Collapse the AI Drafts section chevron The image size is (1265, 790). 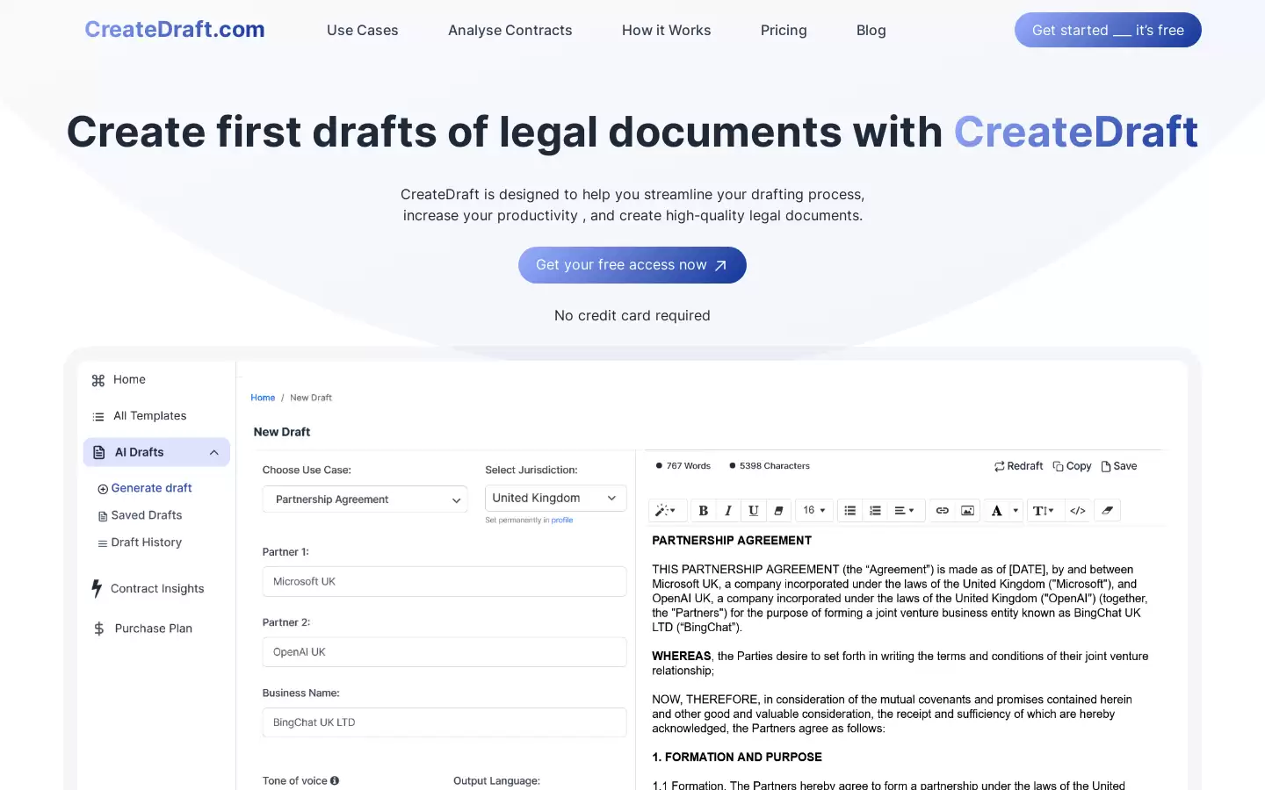[x=214, y=452]
